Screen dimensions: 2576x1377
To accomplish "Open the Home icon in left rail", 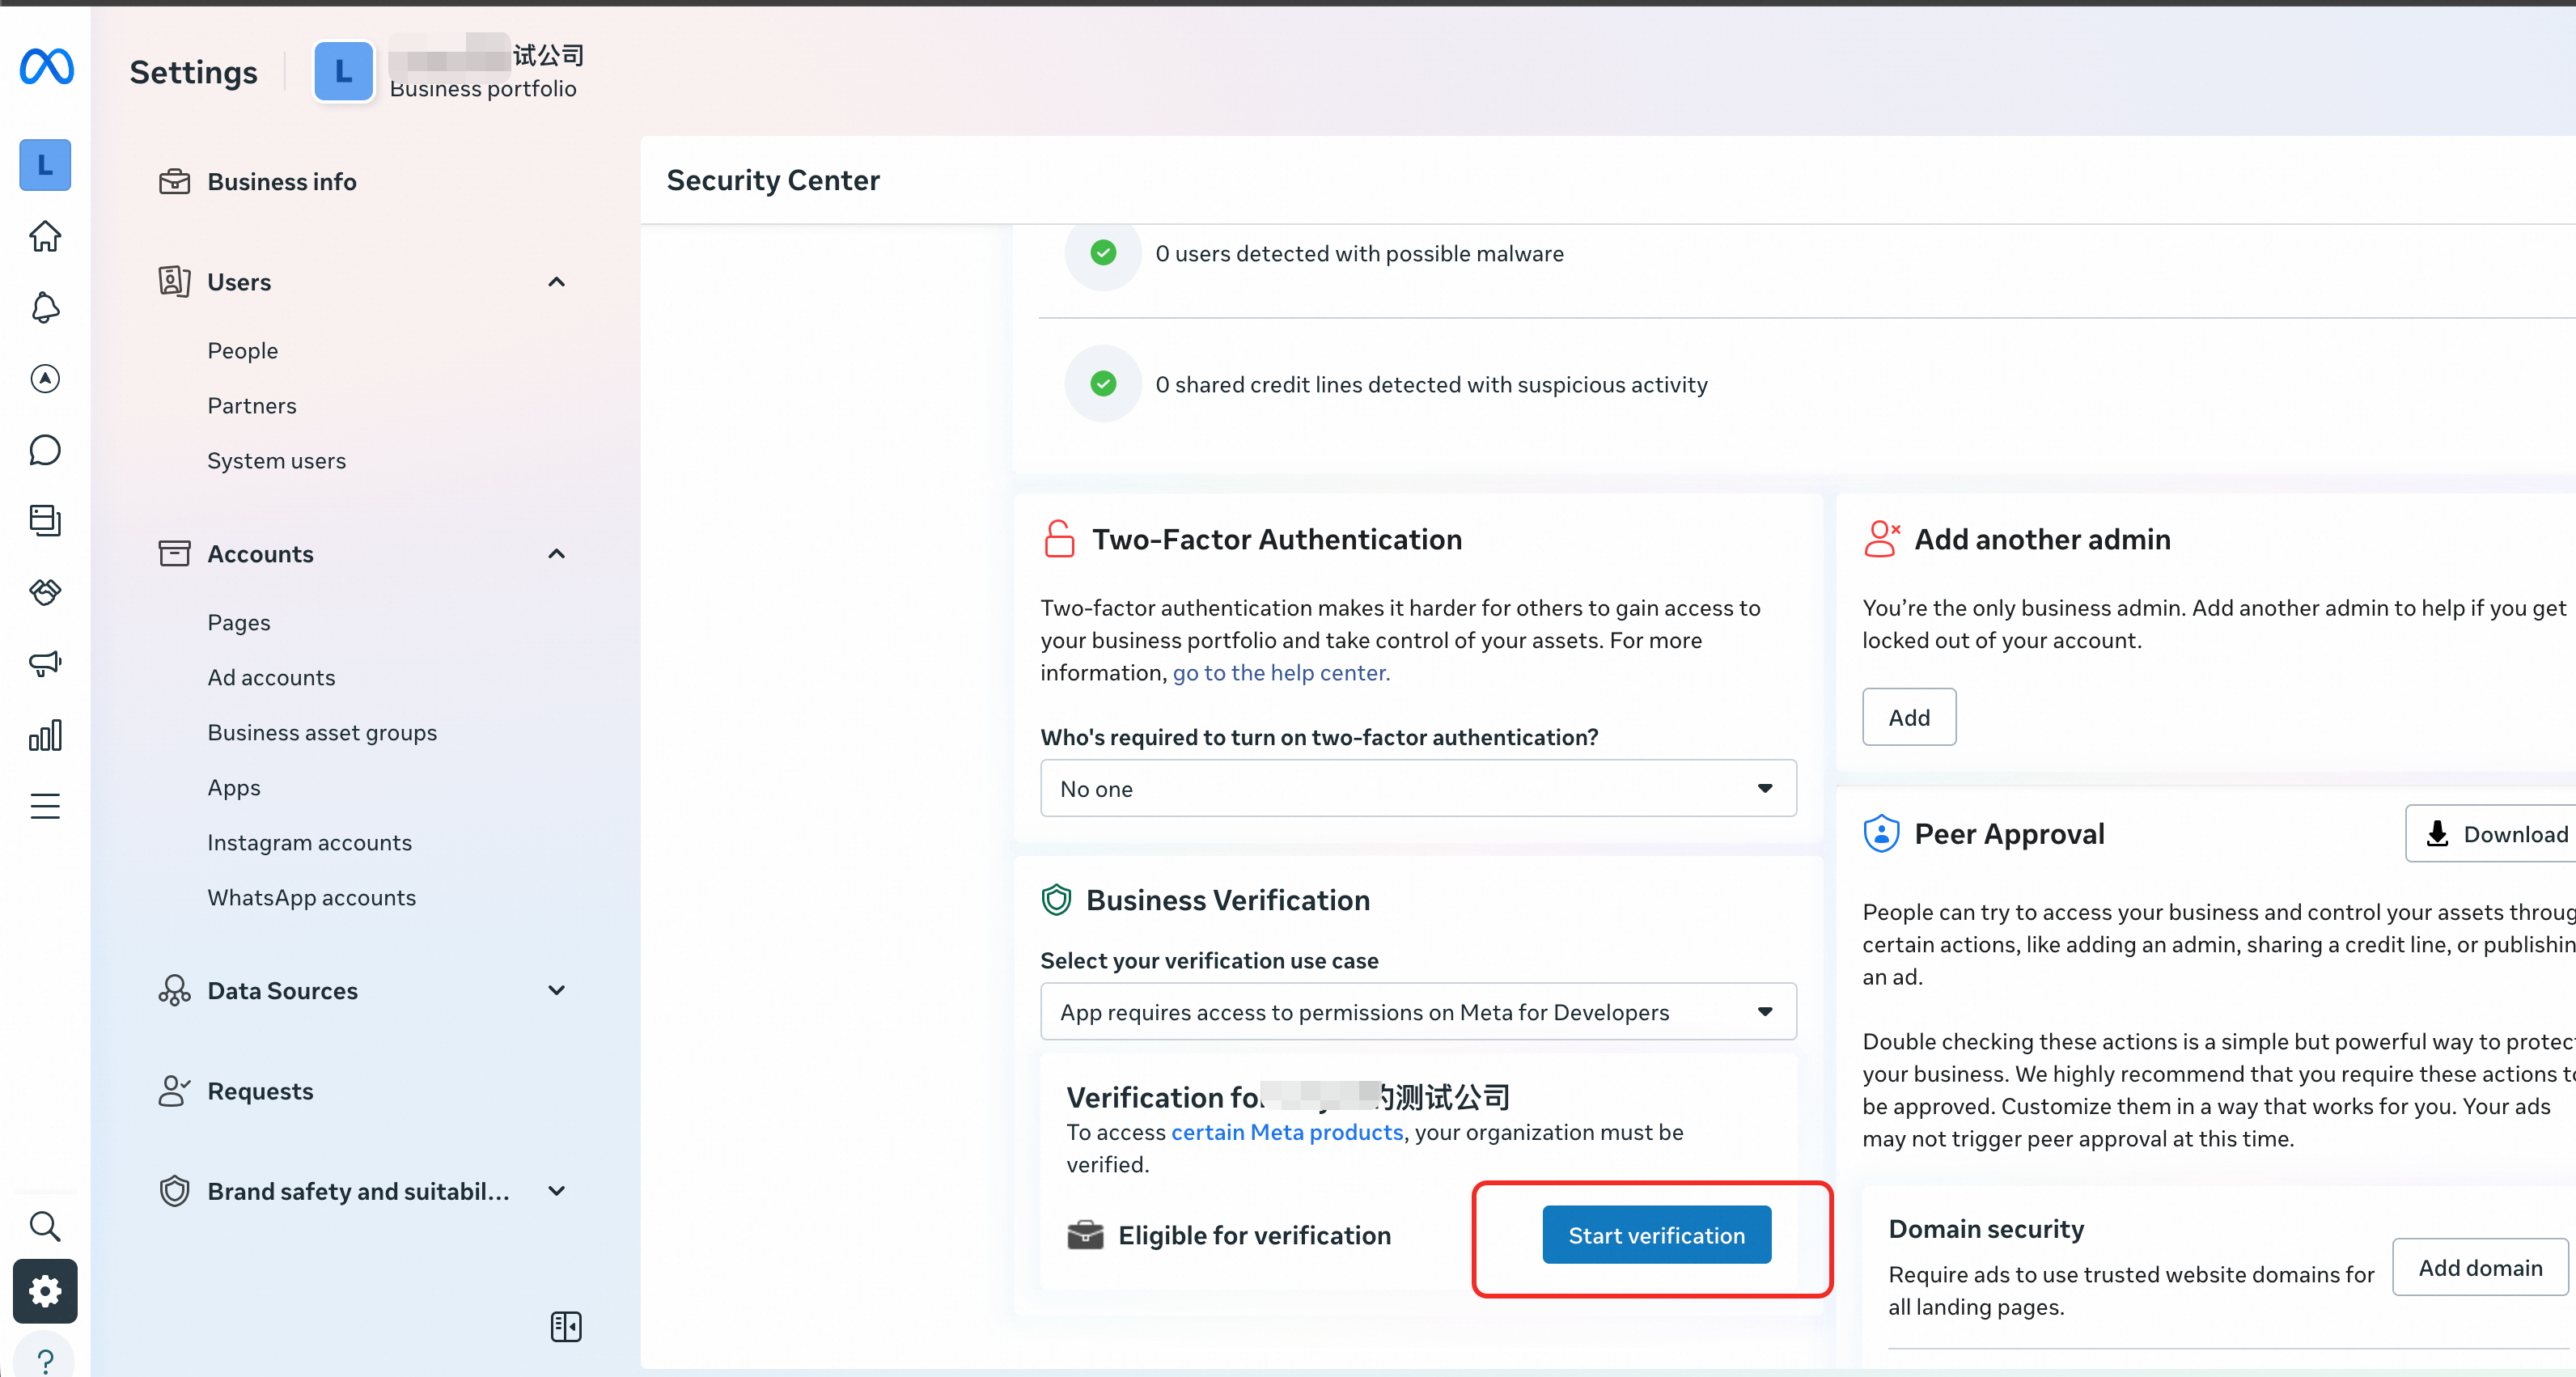I will (x=45, y=236).
